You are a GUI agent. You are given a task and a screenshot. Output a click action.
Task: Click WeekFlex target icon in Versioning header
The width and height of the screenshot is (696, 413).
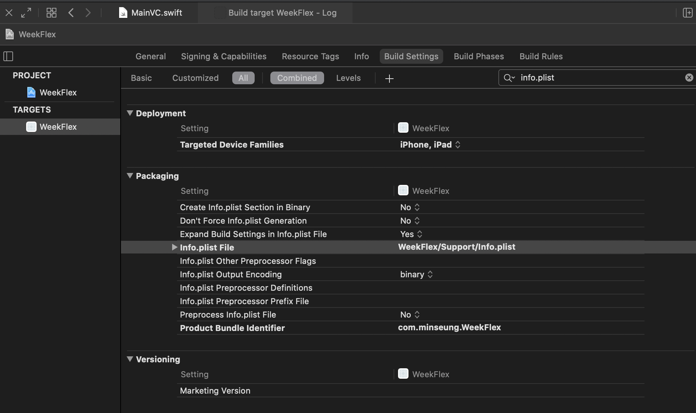click(403, 374)
